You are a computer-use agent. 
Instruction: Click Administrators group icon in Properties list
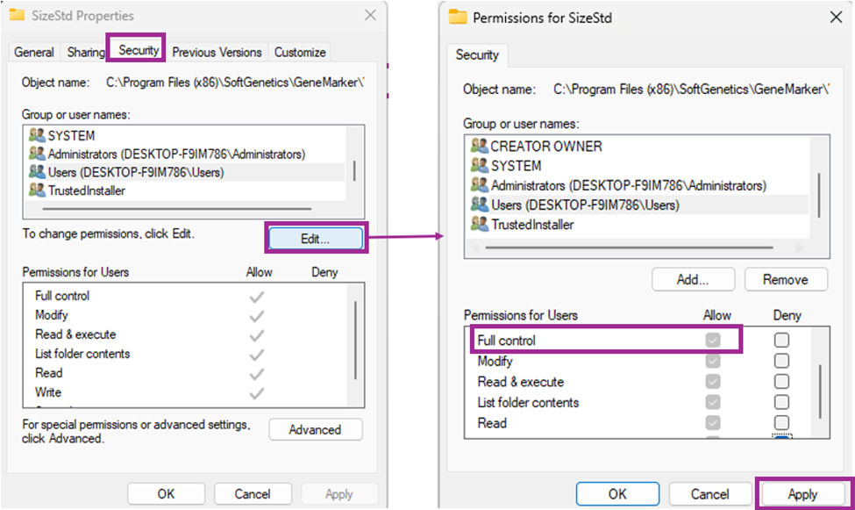point(37,154)
